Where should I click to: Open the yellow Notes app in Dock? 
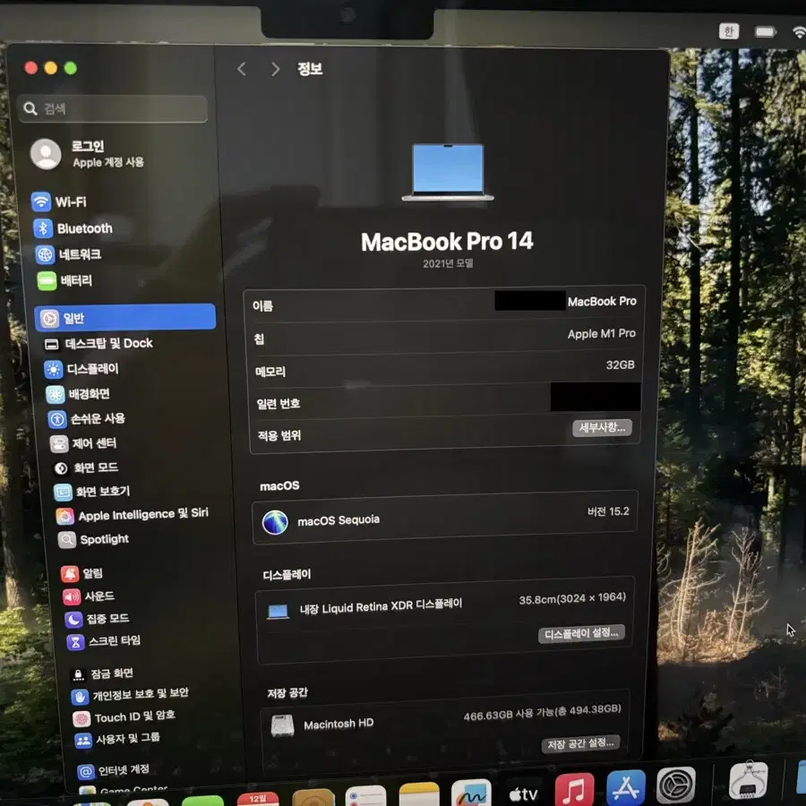[419, 794]
